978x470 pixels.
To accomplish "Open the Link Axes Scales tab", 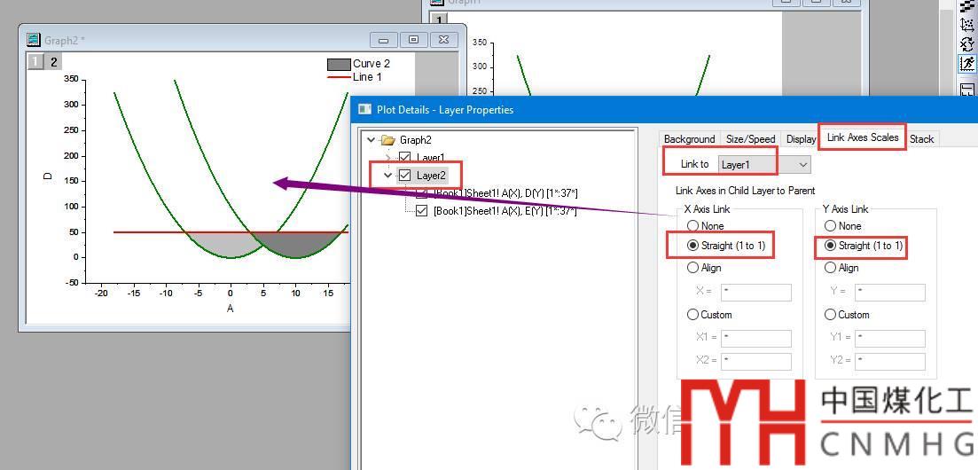I will [x=863, y=137].
